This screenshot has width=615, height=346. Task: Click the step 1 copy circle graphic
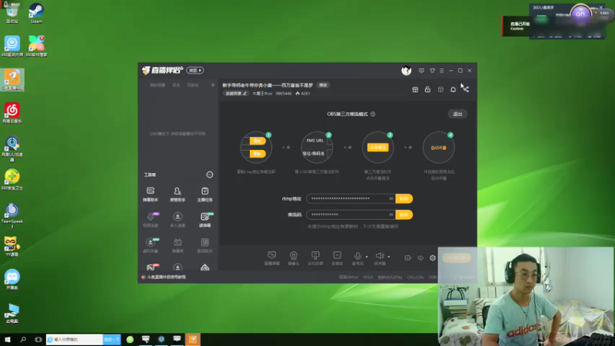pyautogui.click(x=256, y=148)
